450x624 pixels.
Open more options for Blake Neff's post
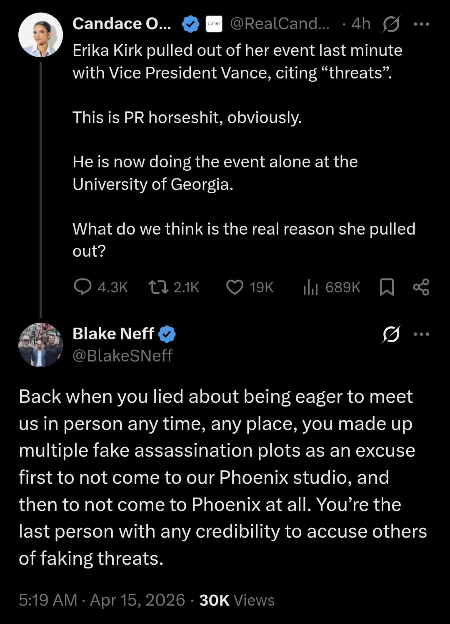click(421, 334)
